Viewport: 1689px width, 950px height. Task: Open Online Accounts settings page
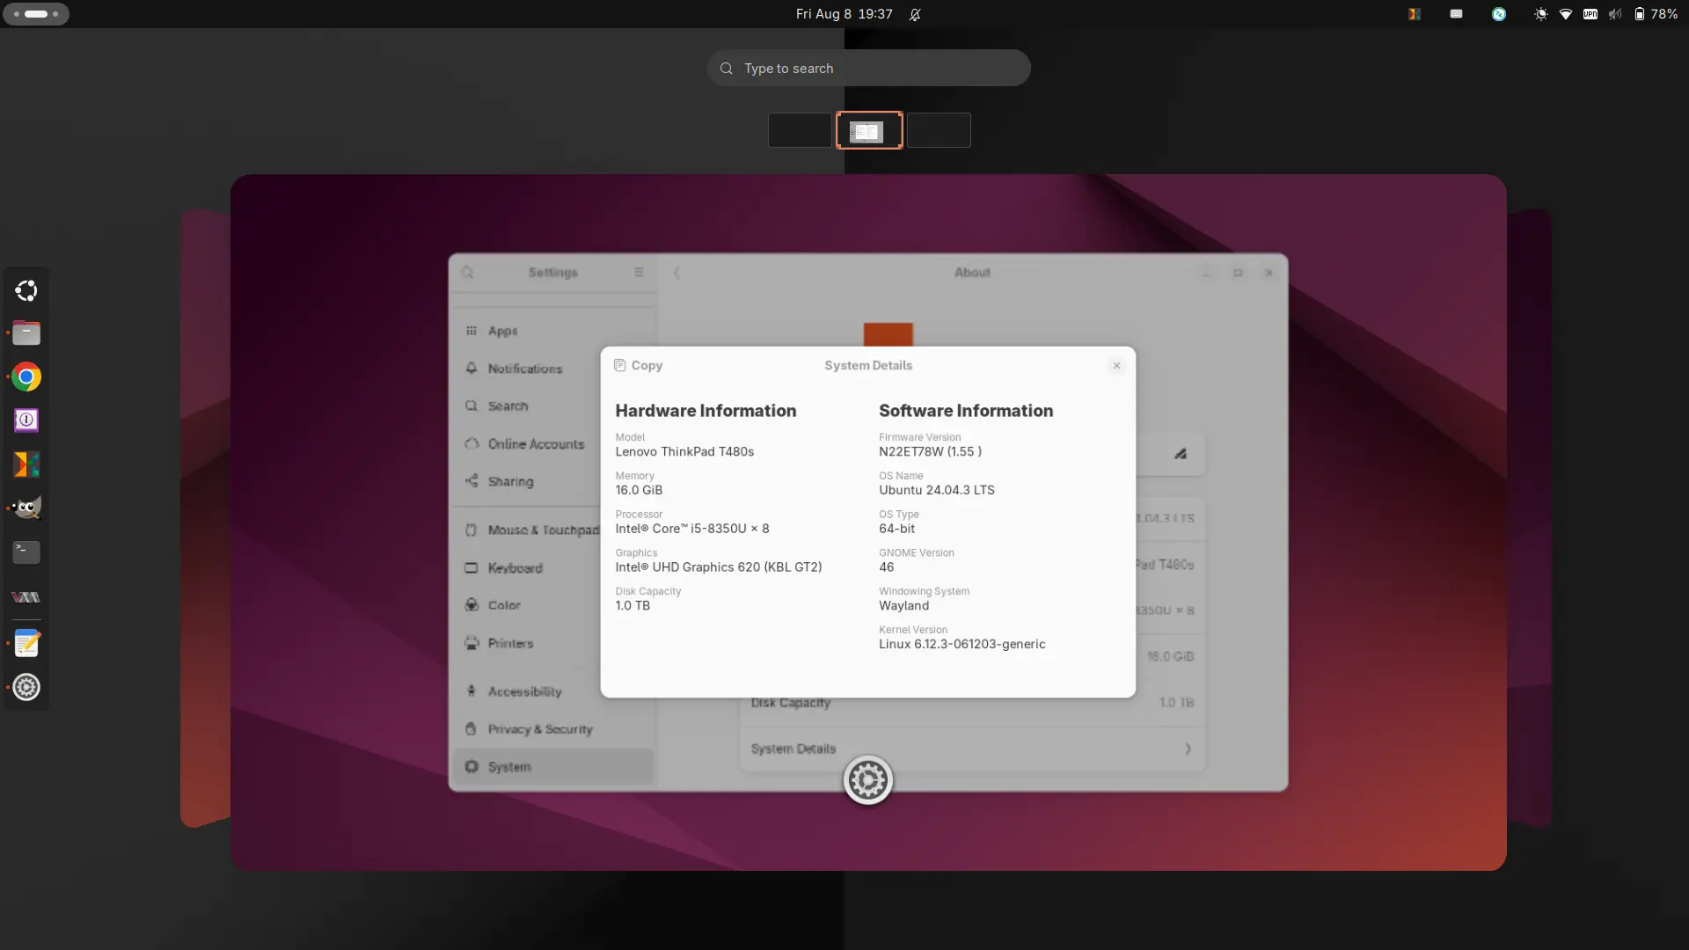click(x=553, y=444)
